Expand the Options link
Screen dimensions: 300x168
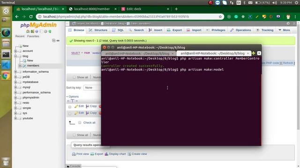73,97
